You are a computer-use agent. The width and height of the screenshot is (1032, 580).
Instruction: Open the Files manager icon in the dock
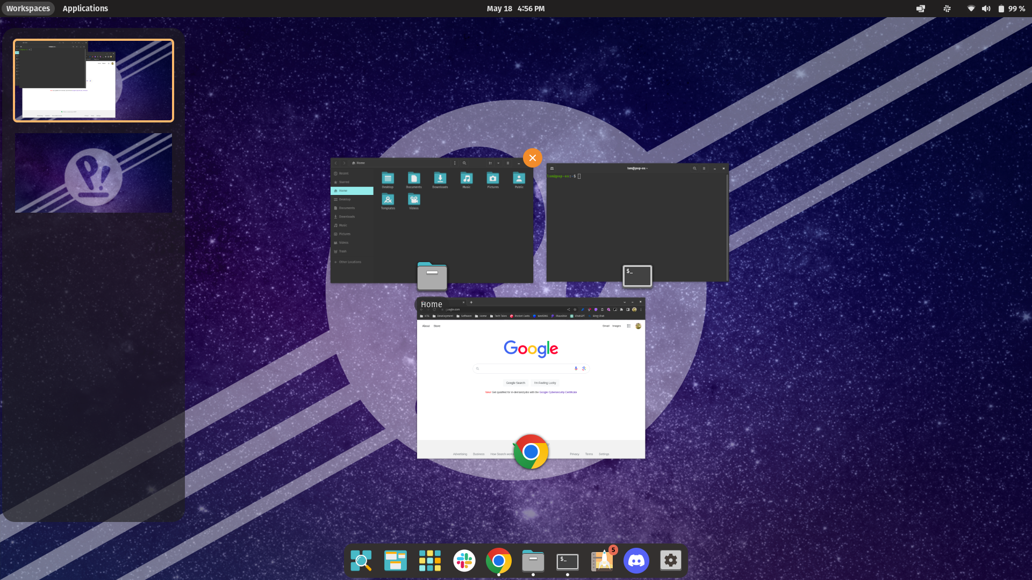[x=533, y=561]
